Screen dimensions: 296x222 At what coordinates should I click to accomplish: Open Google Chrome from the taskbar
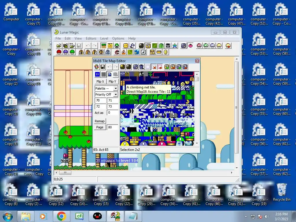tap(61, 216)
